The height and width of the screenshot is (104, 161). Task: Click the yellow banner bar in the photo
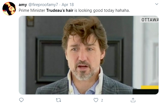tap(150, 87)
